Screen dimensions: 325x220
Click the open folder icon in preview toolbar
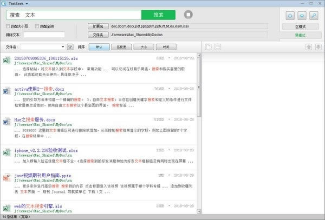click(217, 47)
